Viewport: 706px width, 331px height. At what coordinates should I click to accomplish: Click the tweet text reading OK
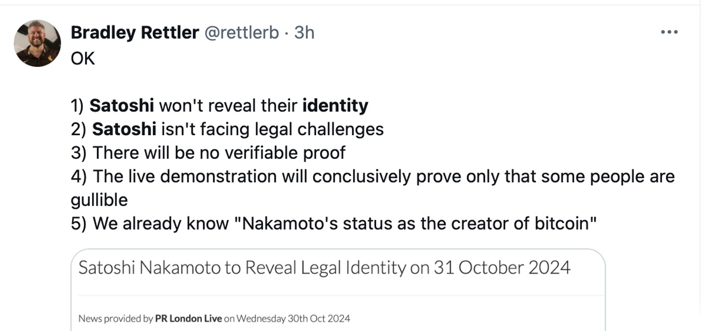click(x=83, y=57)
